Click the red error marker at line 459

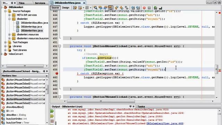tap(57, 73)
